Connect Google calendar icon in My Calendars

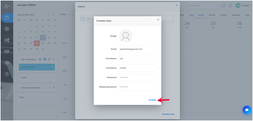tap(40, 59)
